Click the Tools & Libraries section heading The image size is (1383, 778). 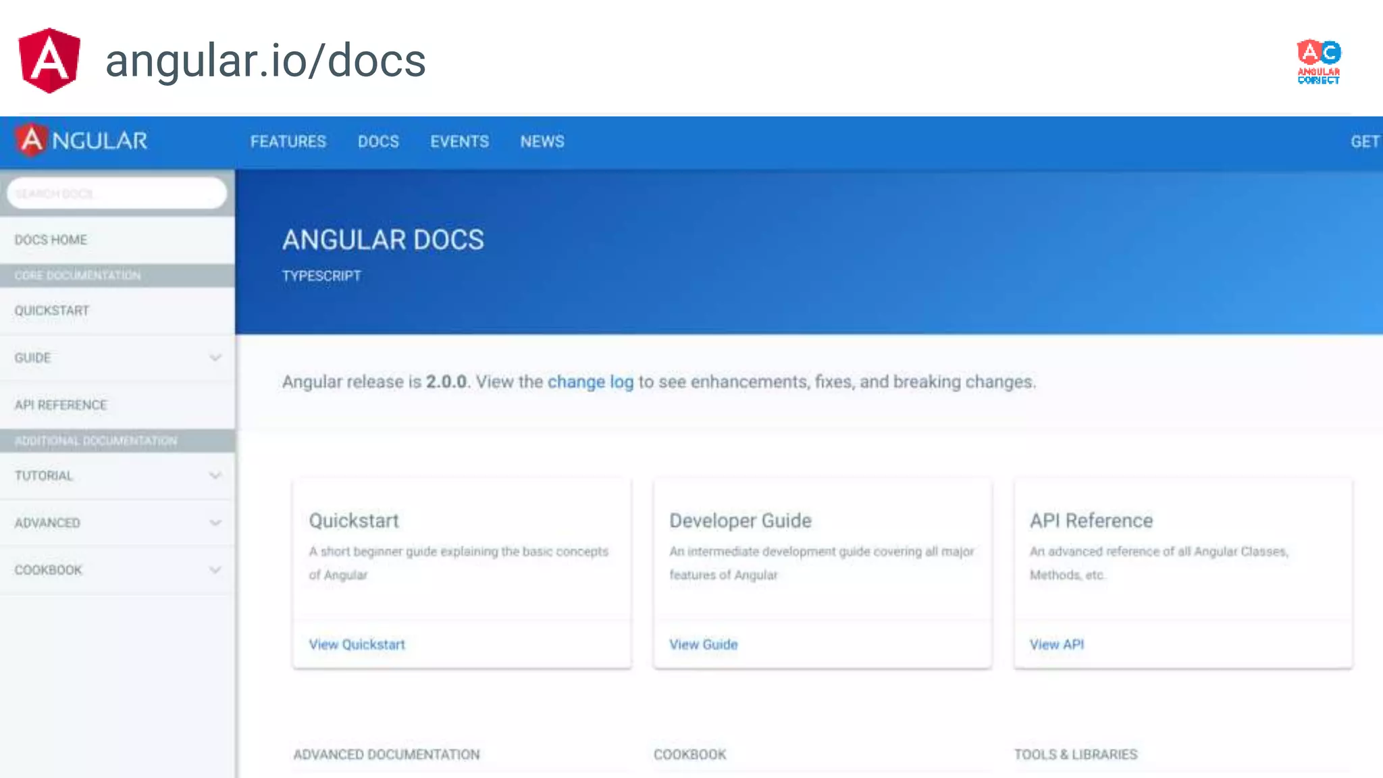click(1076, 754)
